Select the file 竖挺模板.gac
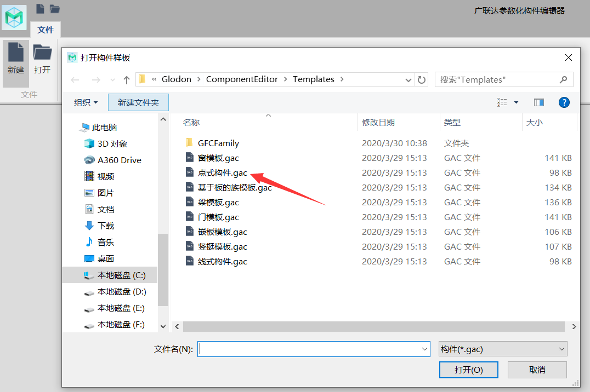This screenshot has width=590, height=392. pos(217,246)
